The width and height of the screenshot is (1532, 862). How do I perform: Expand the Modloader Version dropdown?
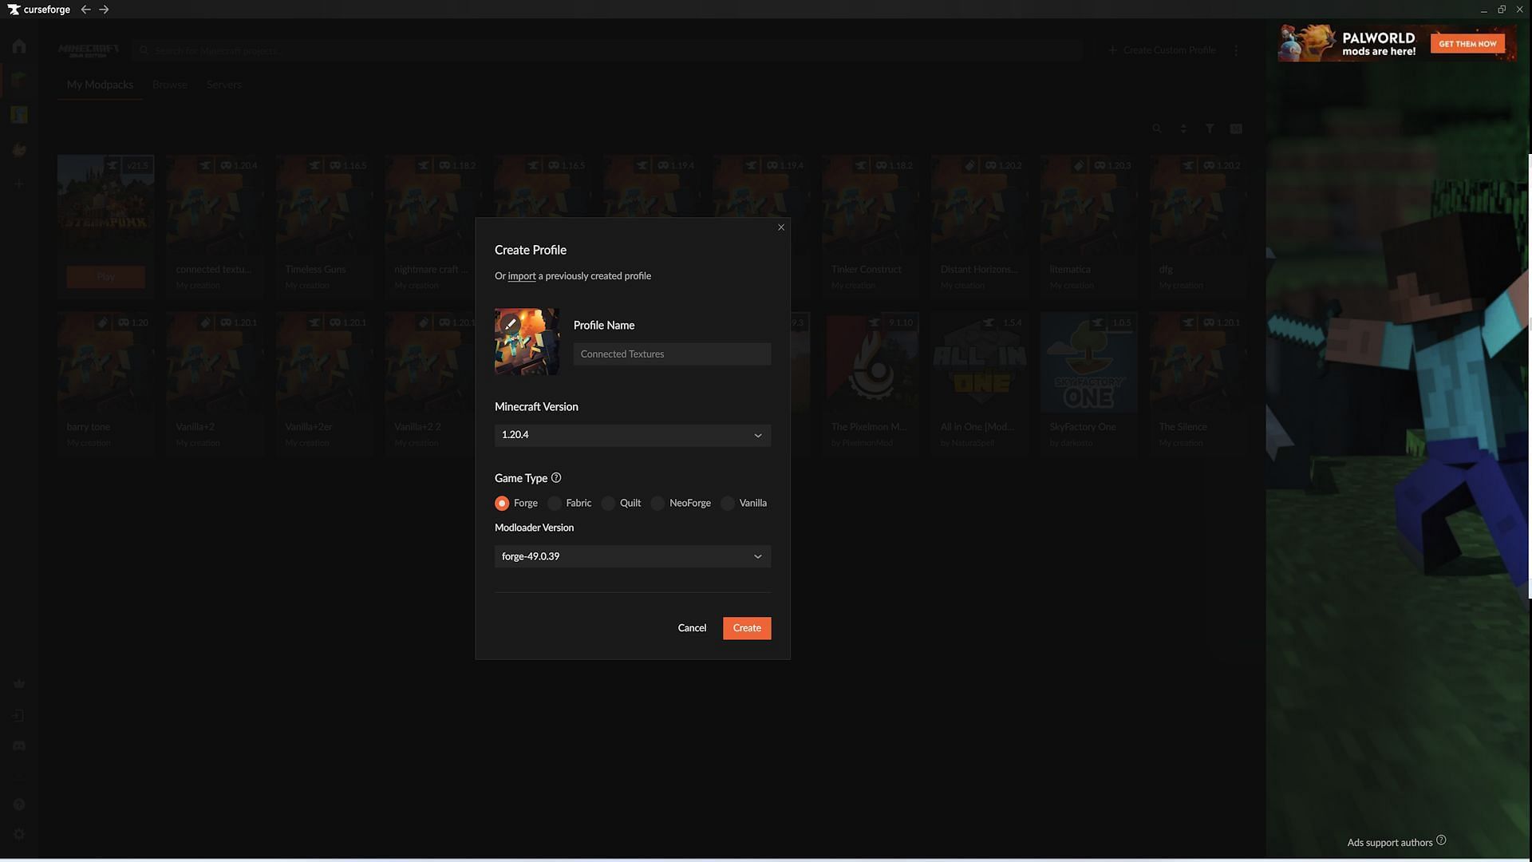pyautogui.click(x=633, y=556)
